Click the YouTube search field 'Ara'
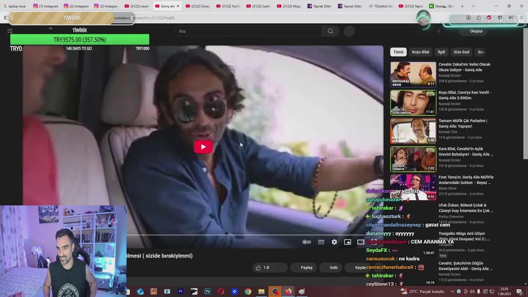Screen dimensions: 528x297 click(249, 31)
